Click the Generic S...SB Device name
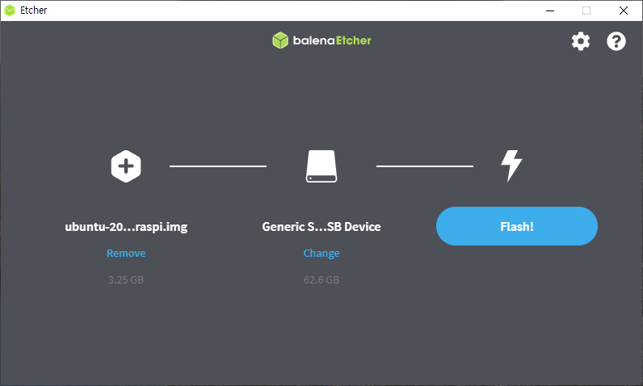643x386 pixels. [321, 227]
